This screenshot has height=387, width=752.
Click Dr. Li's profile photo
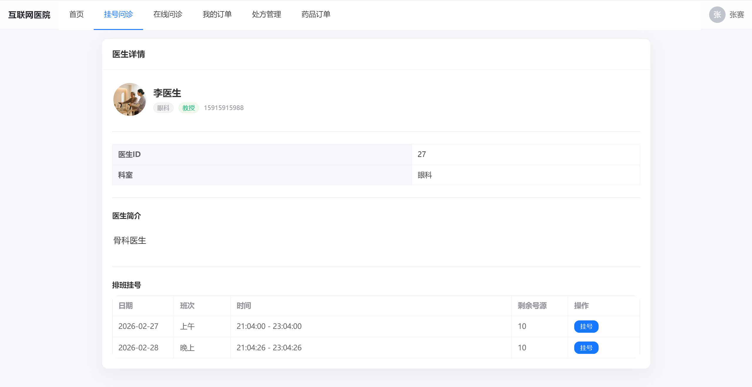click(x=130, y=99)
